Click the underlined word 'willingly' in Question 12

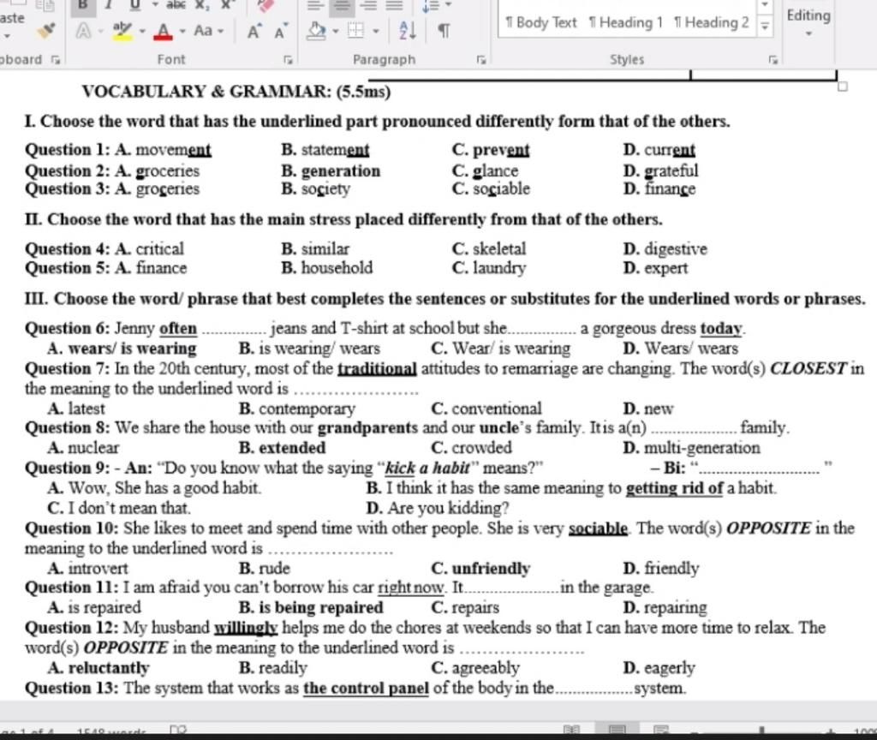[246, 628]
